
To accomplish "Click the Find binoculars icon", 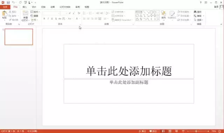I will (x=195, y=12).
